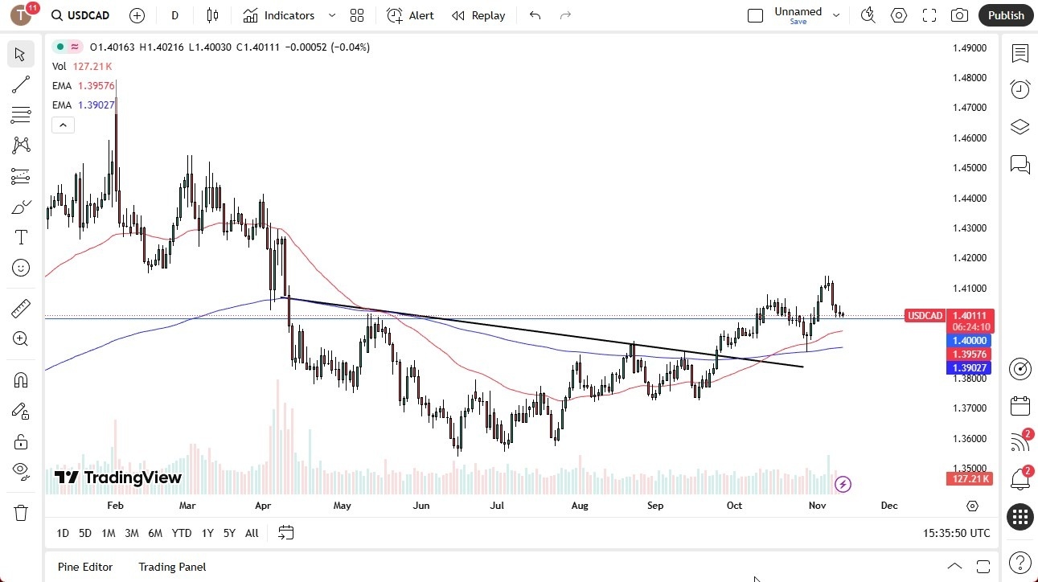Collapse the chart legend with the chevron
This screenshot has width=1038, height=582.
point(63,125)
